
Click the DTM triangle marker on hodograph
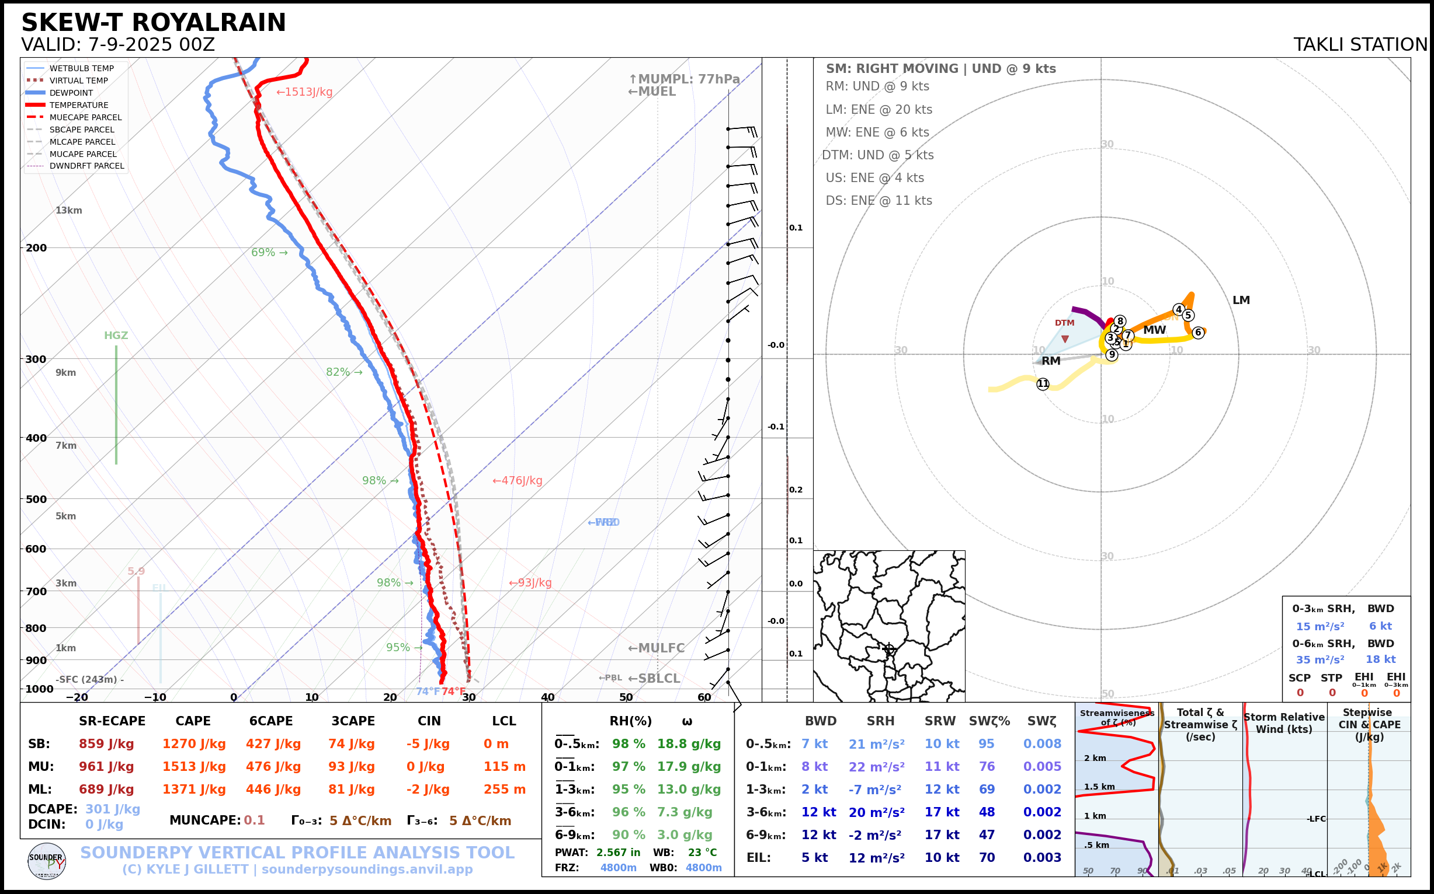click(x=1065, y=339)
